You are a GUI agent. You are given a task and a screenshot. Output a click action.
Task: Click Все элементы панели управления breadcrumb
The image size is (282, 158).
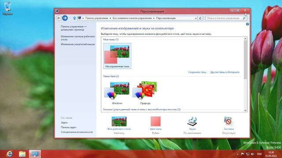(x=132, y=18)
